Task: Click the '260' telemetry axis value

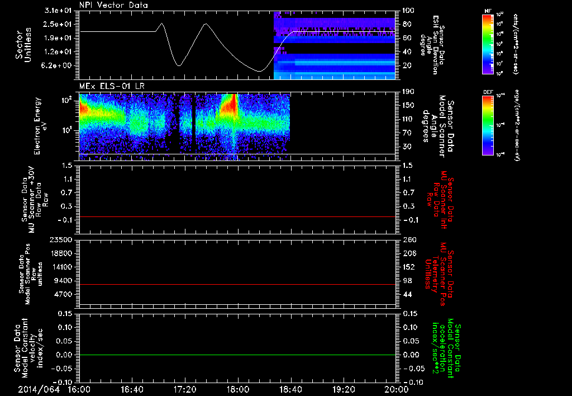Action: 409,240
